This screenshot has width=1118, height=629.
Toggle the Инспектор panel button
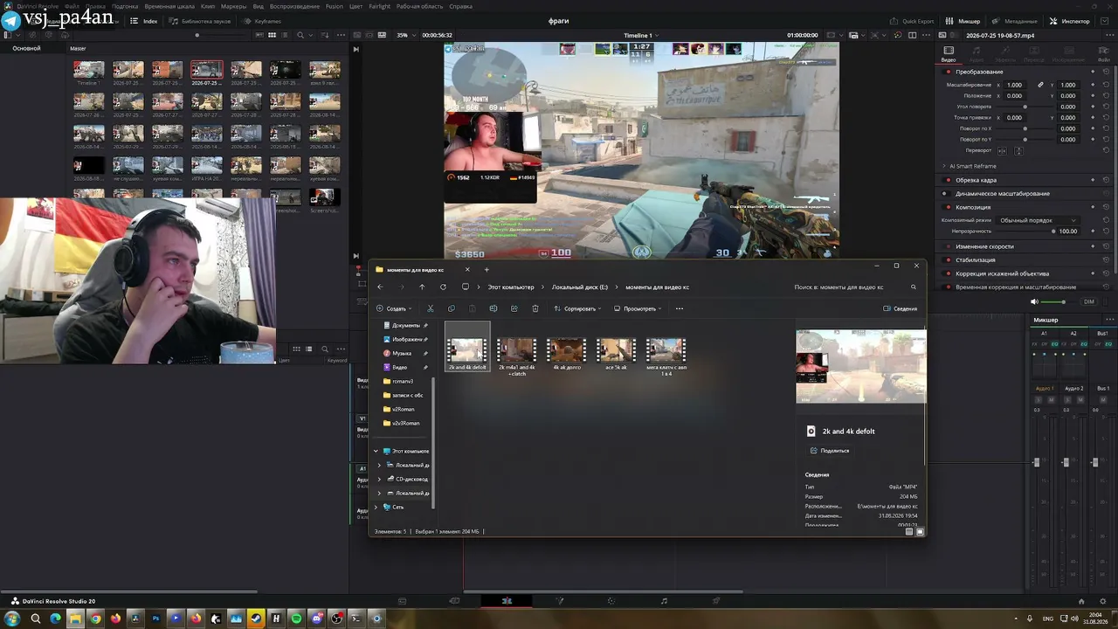coord(1070,21)
